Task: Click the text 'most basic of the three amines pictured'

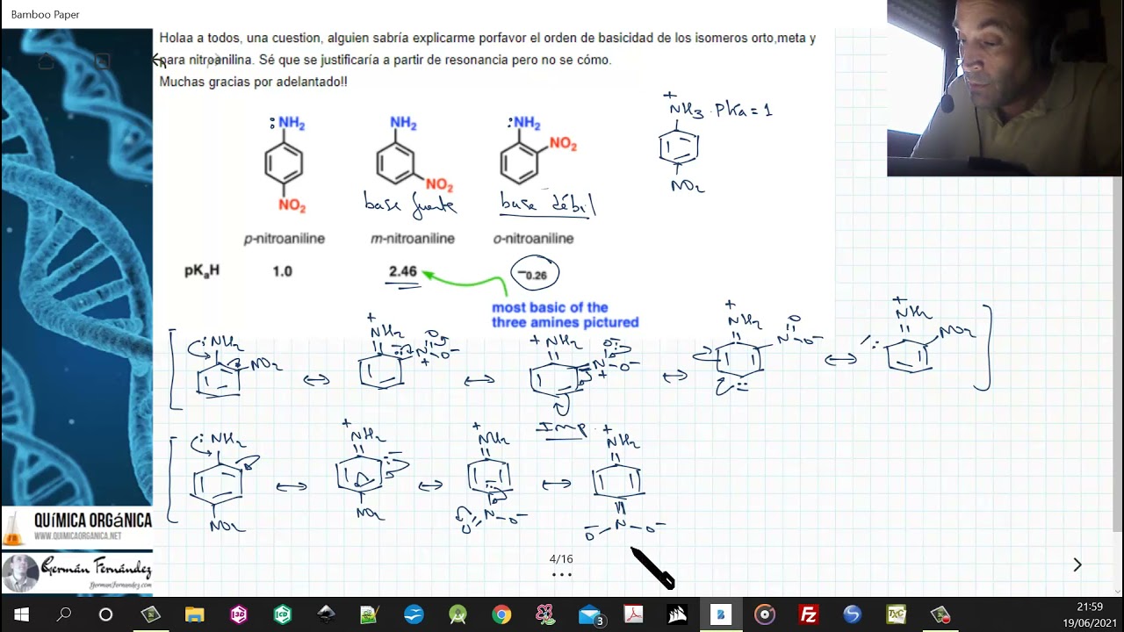Action: [x=565, y=315]
